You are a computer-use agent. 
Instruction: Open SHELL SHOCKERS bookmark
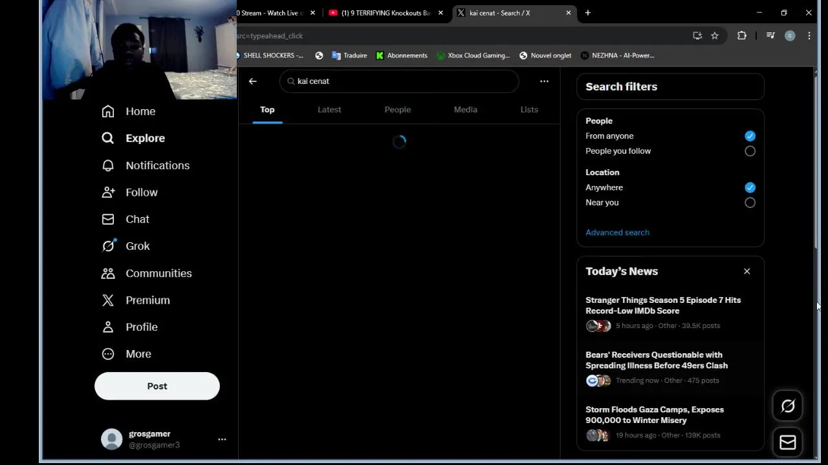270,56
